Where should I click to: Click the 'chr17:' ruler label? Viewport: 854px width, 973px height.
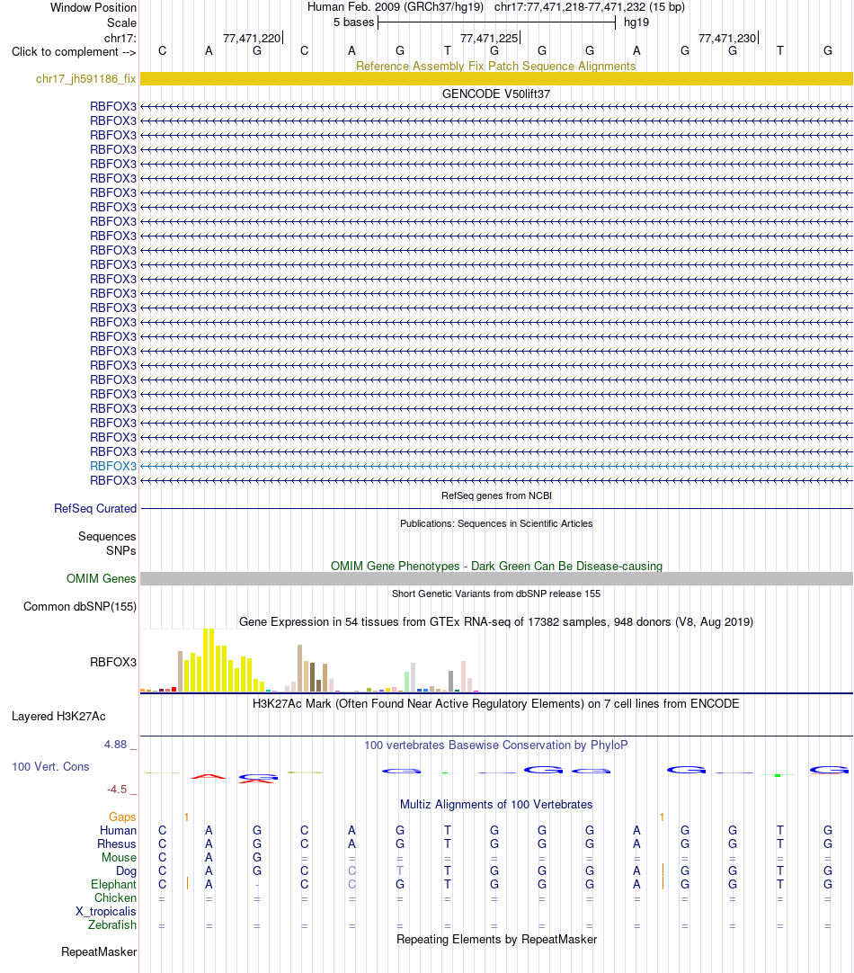[x=120, y=39]
